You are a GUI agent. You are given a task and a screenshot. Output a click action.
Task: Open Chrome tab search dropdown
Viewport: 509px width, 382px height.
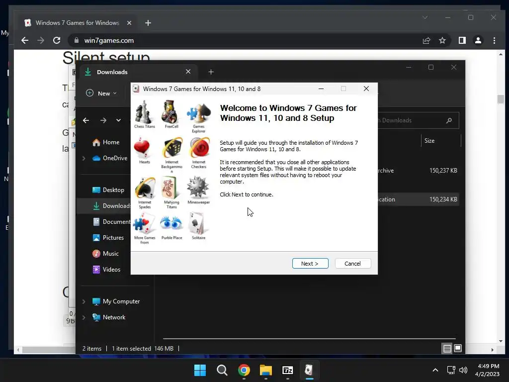point(425,17)
